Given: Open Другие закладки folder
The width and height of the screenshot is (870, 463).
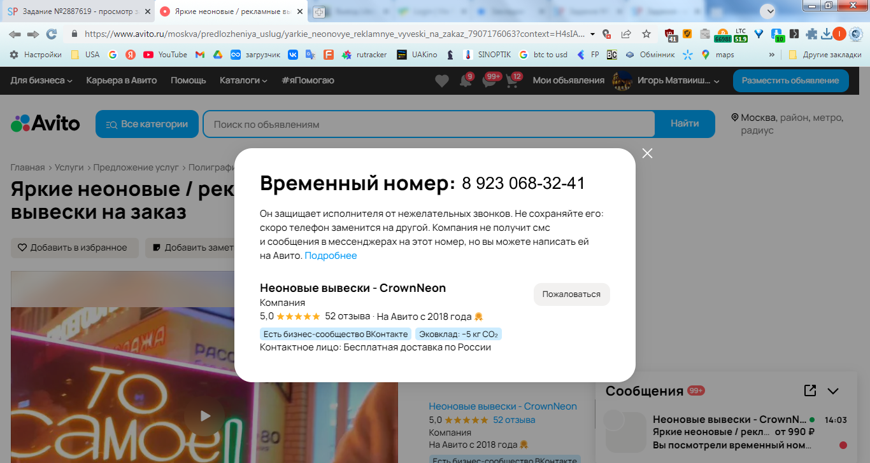Looking at the screenshot, I should (x=825, y=55).
